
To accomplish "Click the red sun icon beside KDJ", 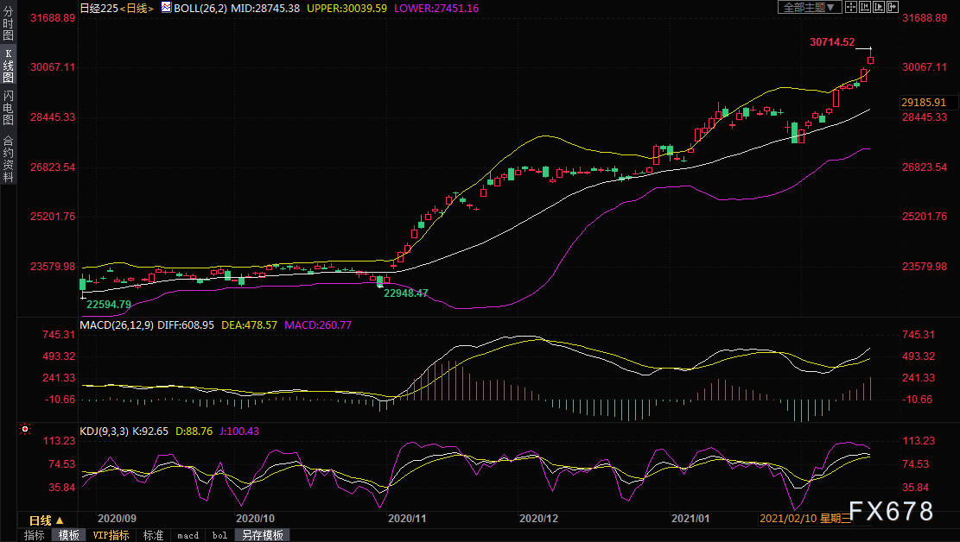I will point(25,429).
